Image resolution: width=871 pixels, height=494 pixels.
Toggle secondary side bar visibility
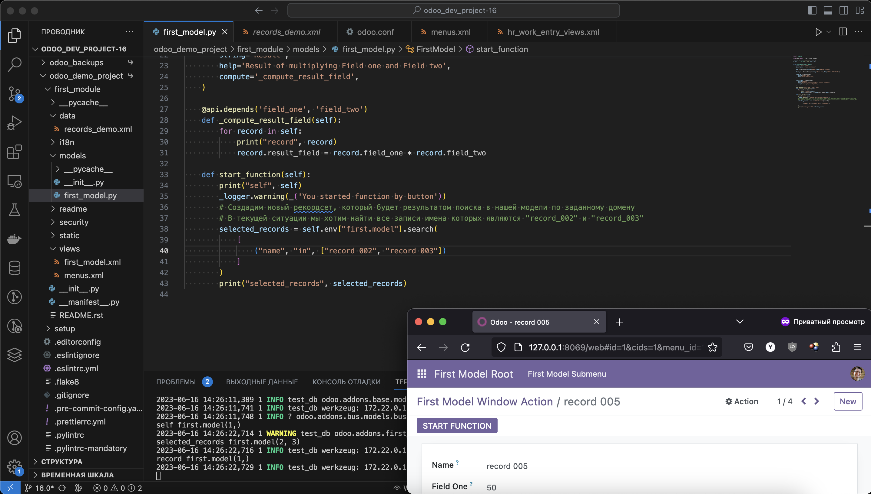coord(844,10)
